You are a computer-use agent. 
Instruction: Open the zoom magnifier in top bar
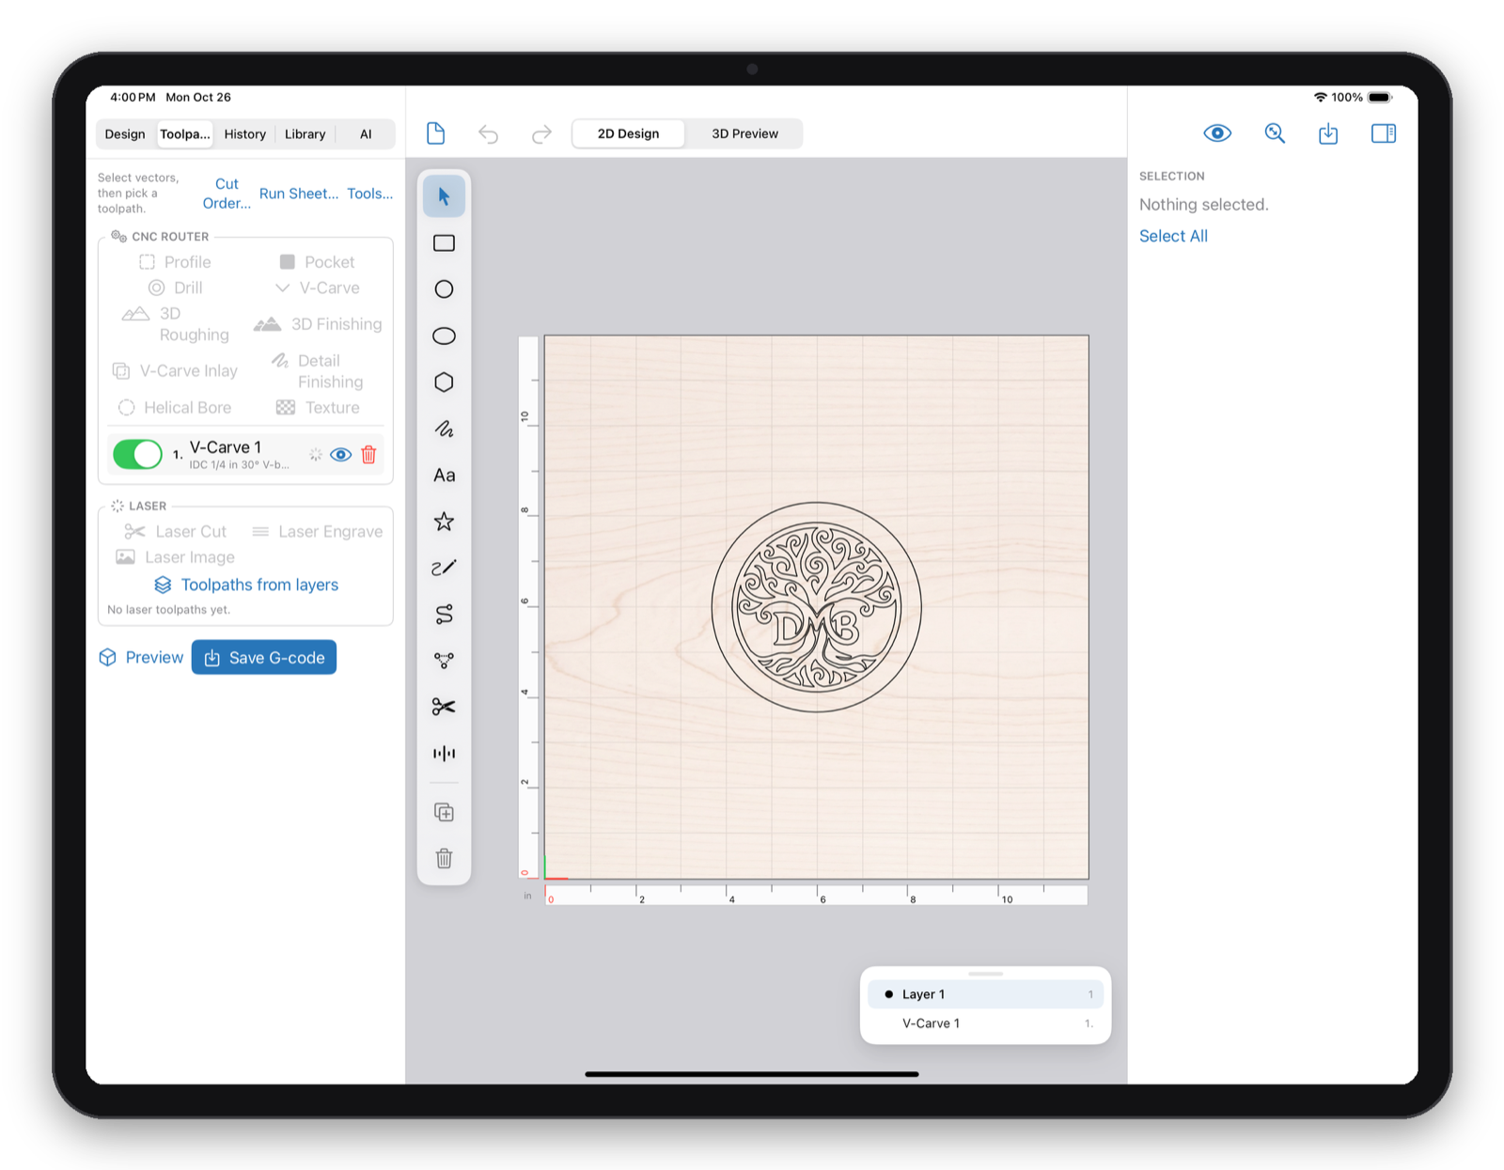point(1275,133)
